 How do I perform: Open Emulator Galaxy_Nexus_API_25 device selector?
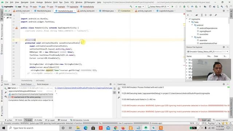coord(208,52)
